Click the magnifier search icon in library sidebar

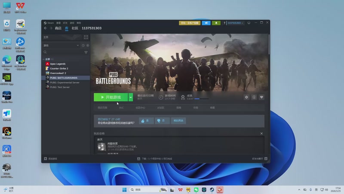pos(45,52)
